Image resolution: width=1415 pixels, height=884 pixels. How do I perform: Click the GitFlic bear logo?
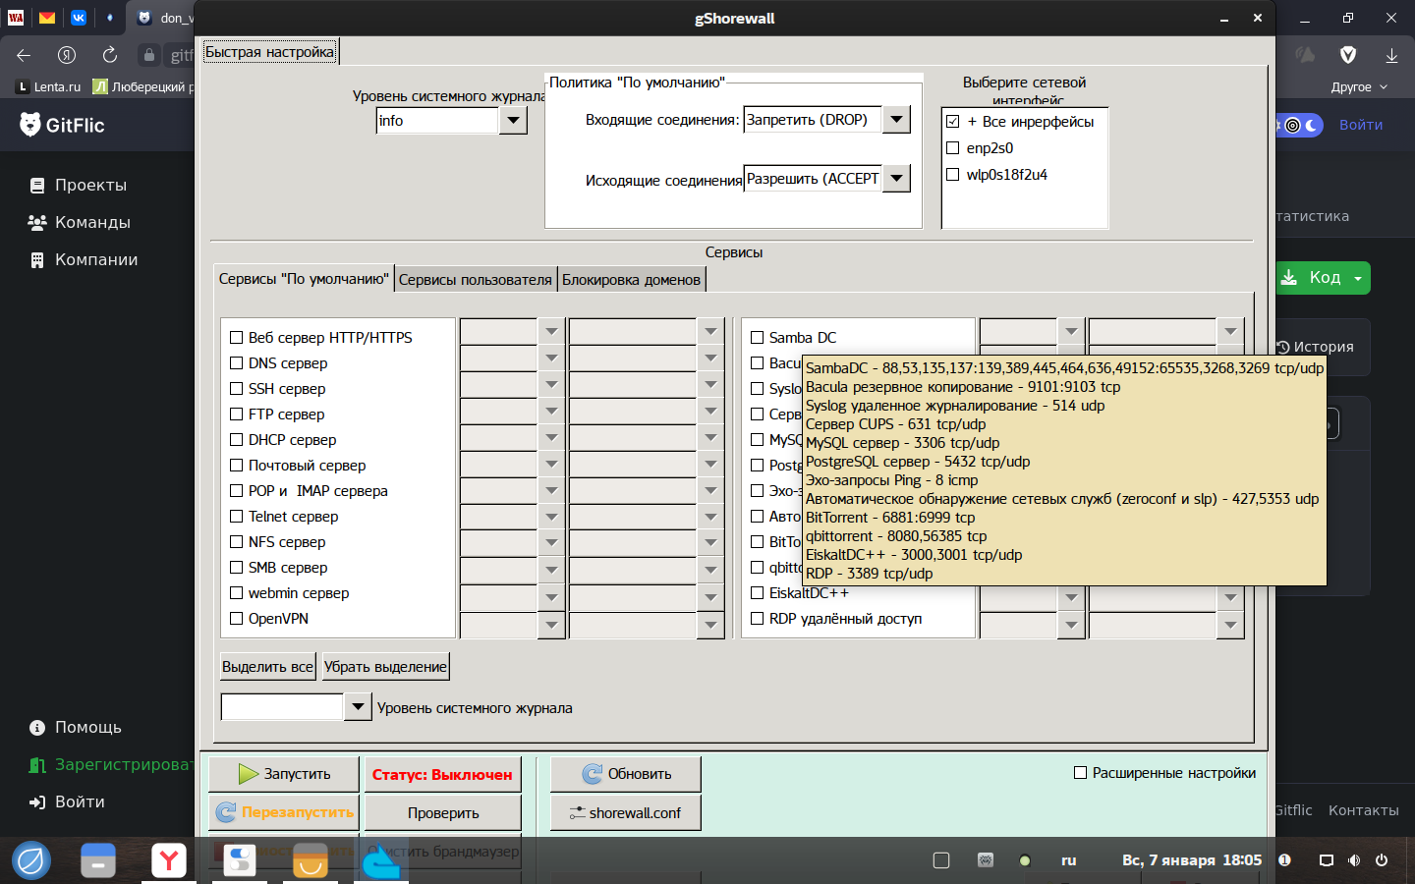point(30,125)
